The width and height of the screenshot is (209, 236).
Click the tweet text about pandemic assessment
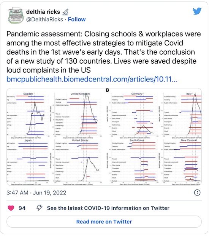tap(104, 52)
